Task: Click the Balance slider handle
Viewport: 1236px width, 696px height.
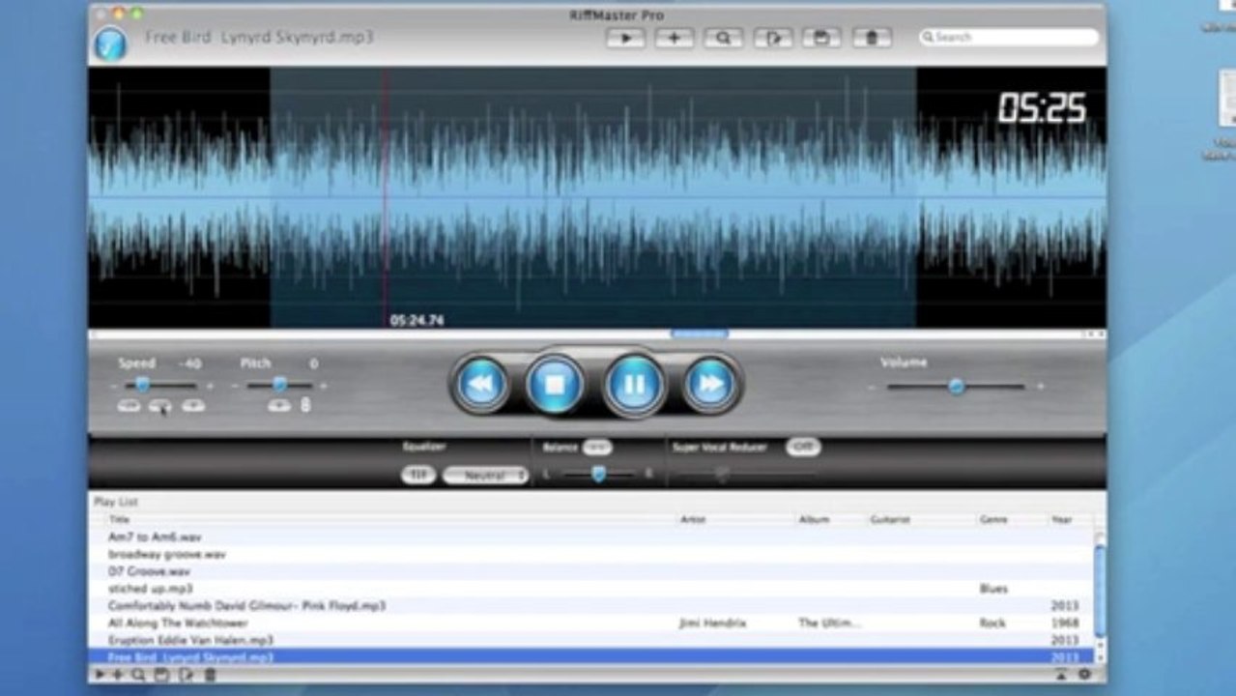Action: (x=599, y=474)
